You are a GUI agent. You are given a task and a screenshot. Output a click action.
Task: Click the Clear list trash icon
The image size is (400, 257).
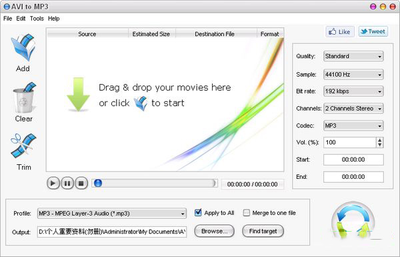[24, 98]
